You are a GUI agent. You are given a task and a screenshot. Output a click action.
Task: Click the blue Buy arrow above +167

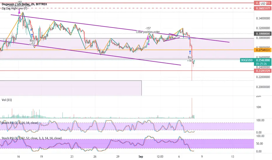pos(190,52)
